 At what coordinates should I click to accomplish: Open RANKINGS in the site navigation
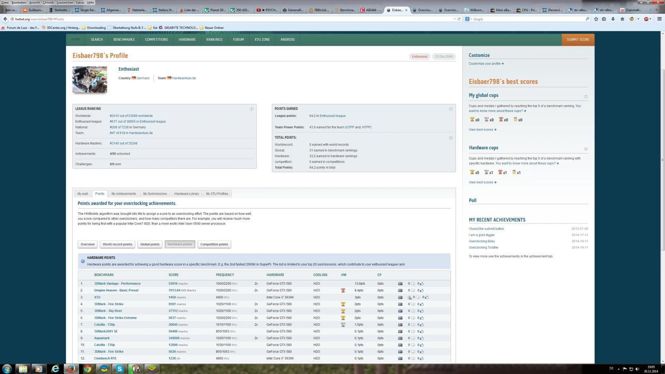pos(214,39)
